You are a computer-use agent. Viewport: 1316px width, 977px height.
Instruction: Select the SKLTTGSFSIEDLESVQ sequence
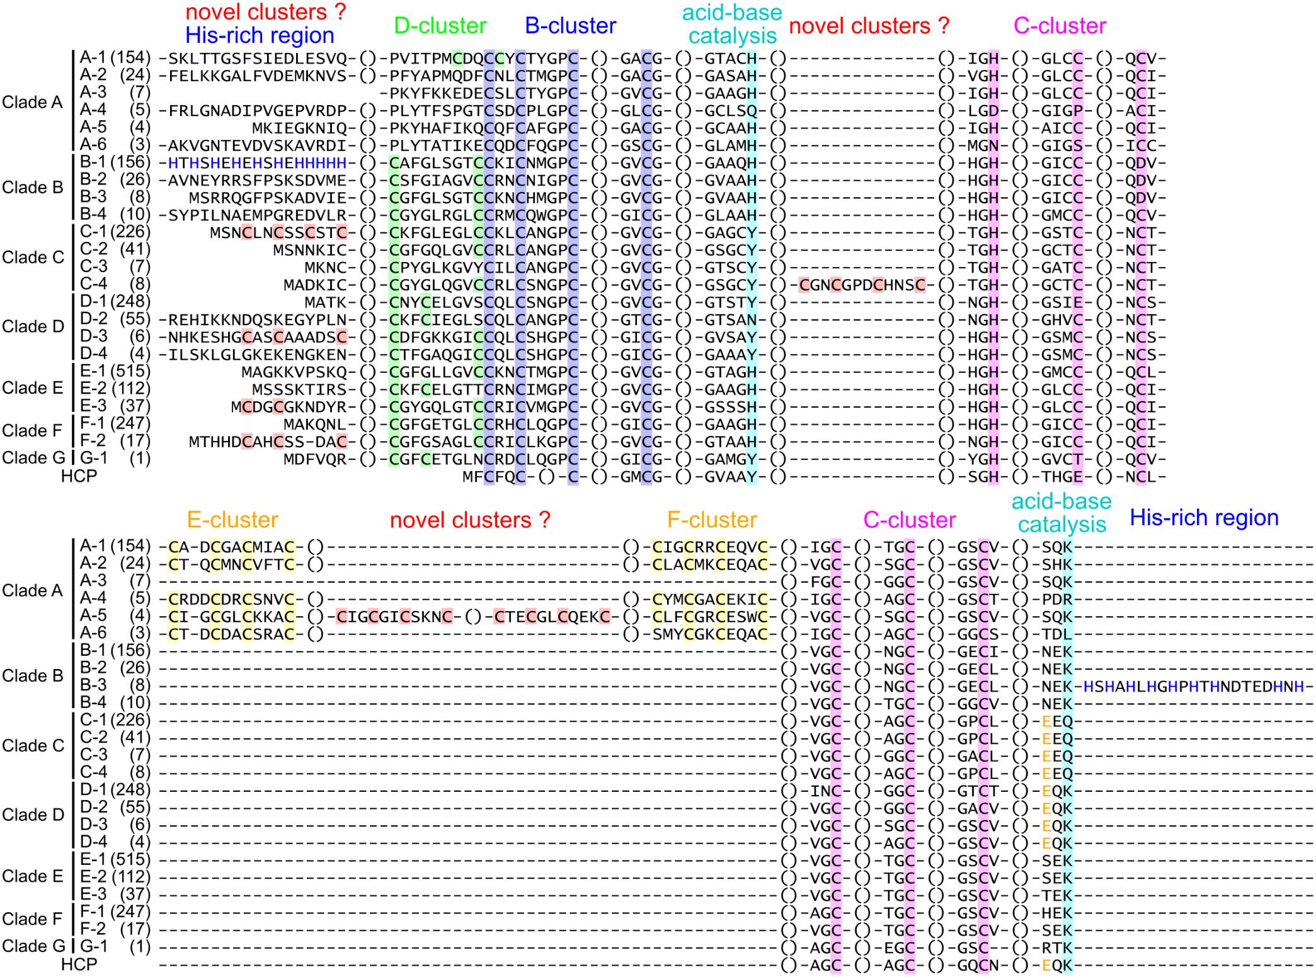click(258, 59)
